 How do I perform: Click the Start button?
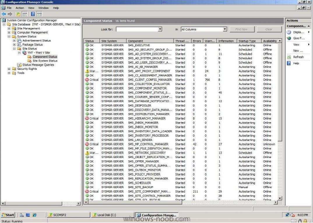pyautogui.click(x=8, y=215)
